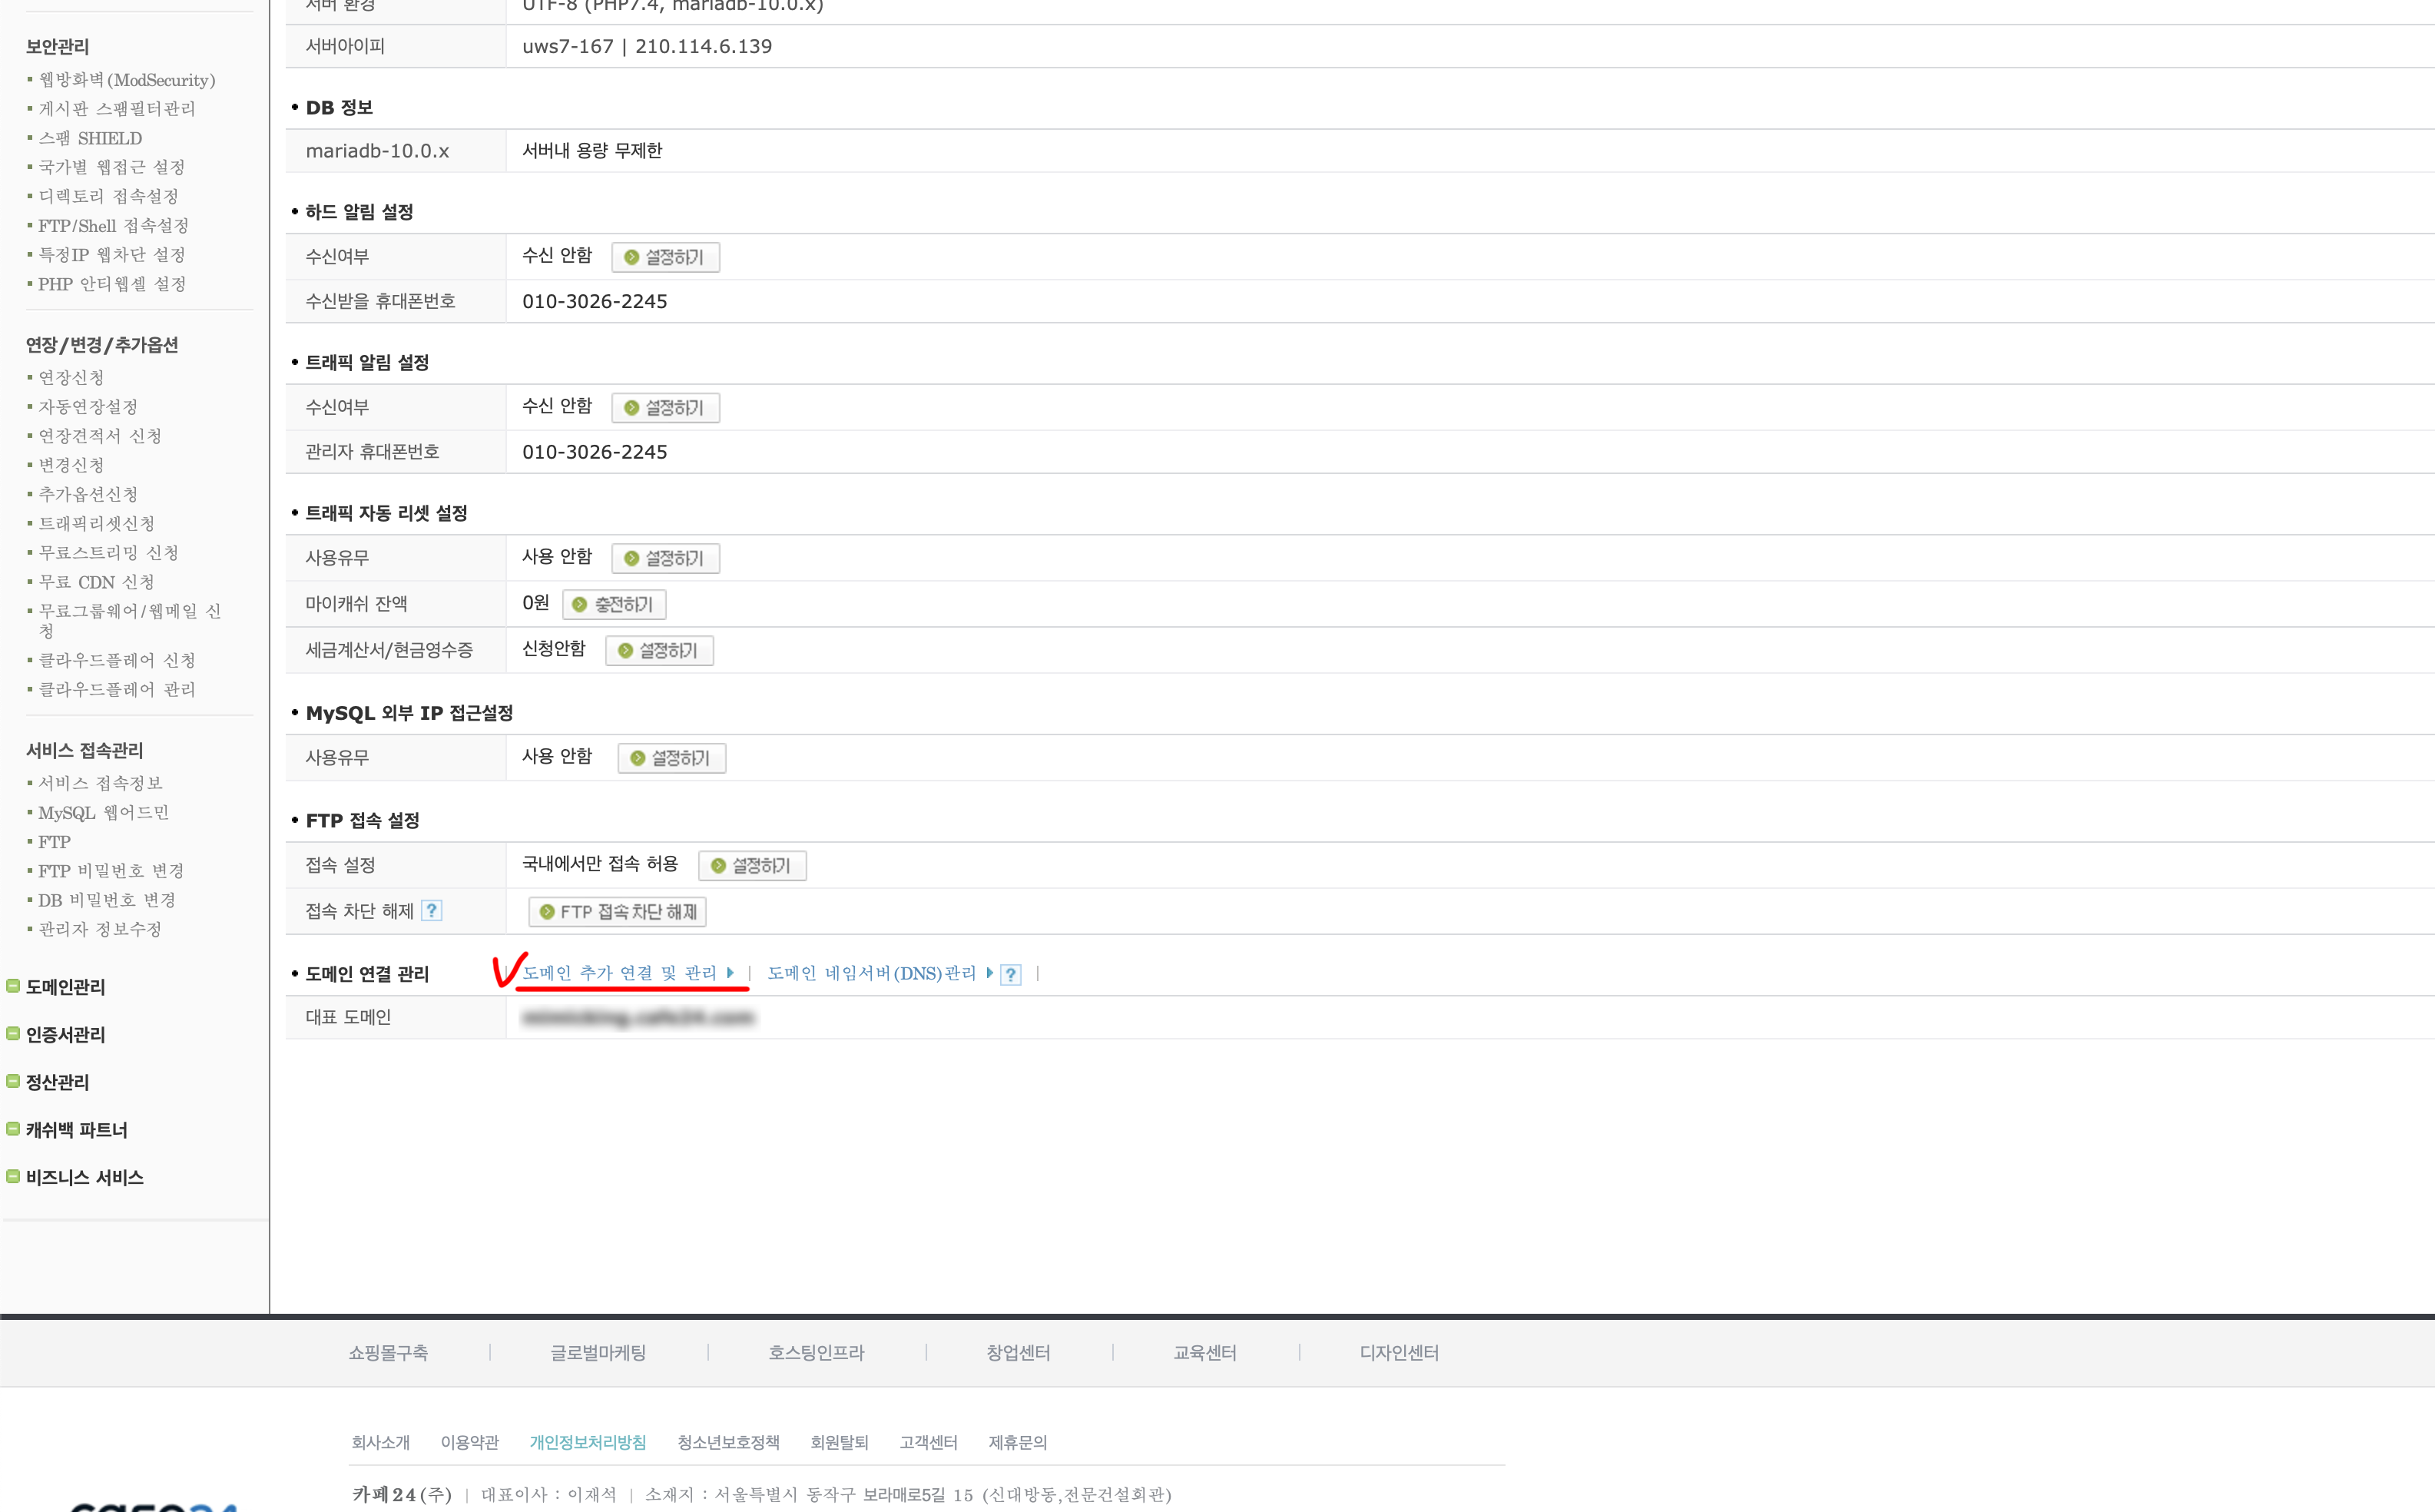Screen dimensions: 2435x1512
Task: Click 쇼핑몰구축 in footer navigation
Action: coord(388,1352)
